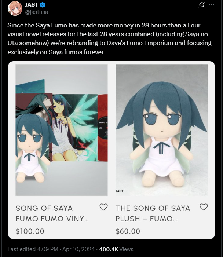Click the $60.00 price label

pos(128,231)
